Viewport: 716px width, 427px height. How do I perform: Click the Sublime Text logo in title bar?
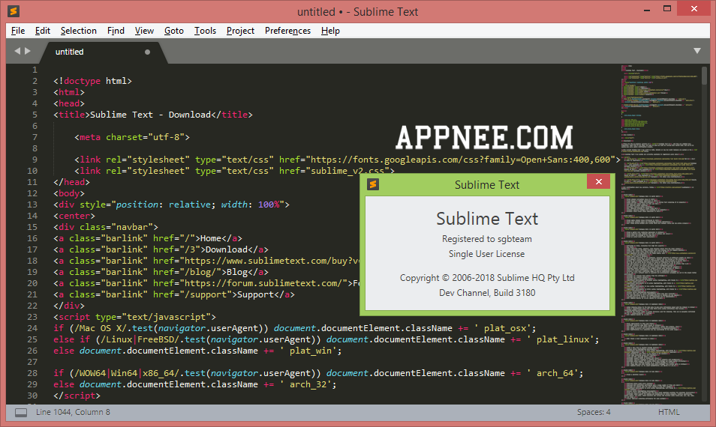point(14,11)
